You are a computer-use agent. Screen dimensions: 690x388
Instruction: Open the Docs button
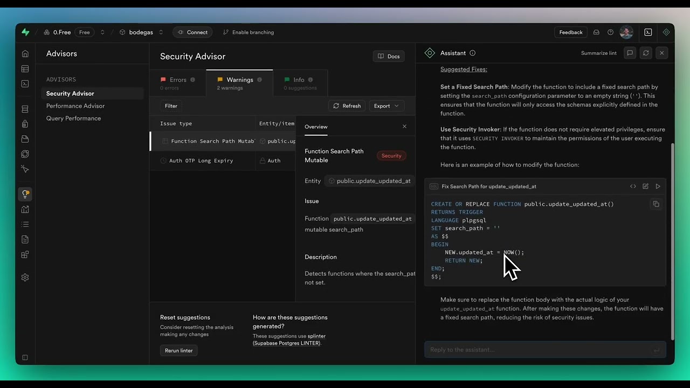[389, 56]
